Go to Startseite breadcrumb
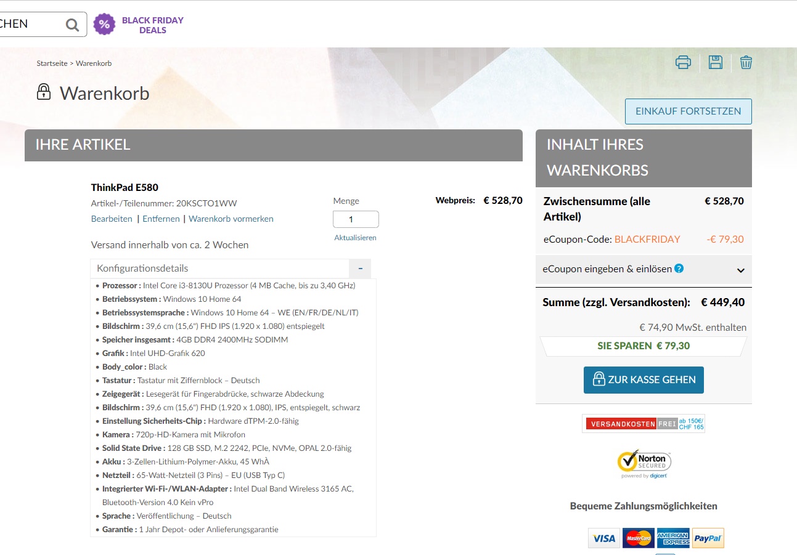797x555 pixels. pos(52,63)
